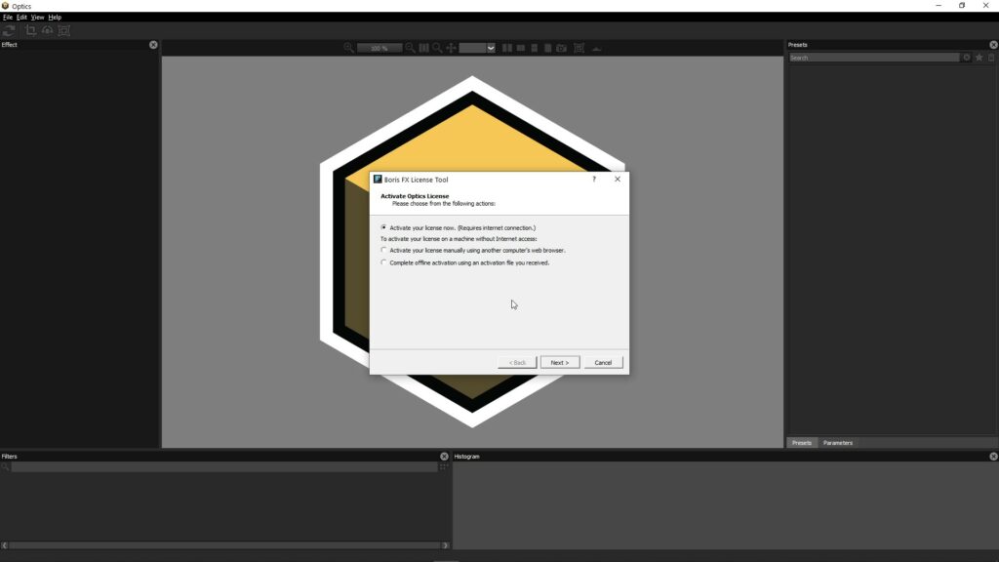
Task: Close the Filters panel
Action: pos(444,457)
